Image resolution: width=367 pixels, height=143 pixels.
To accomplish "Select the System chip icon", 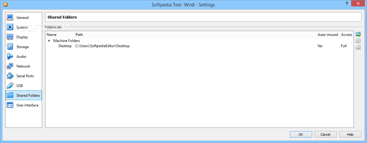I will [10, 27].
